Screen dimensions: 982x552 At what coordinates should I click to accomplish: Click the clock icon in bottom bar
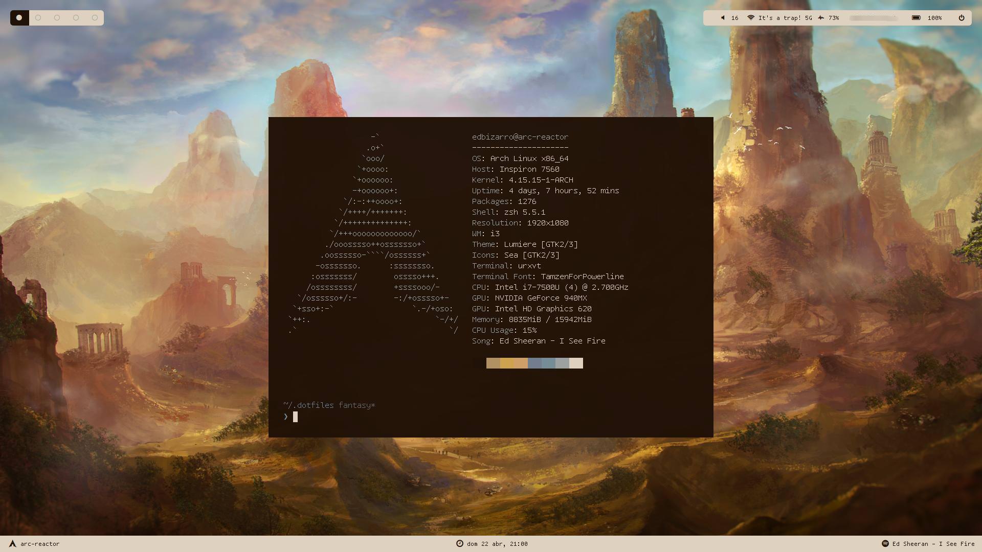point(459,544)
